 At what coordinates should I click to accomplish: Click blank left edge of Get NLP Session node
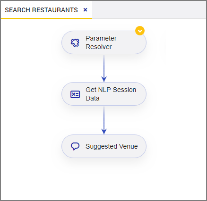[66, 94]
